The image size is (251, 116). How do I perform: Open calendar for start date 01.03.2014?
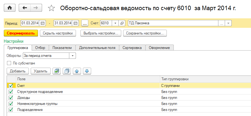(42, 23)
